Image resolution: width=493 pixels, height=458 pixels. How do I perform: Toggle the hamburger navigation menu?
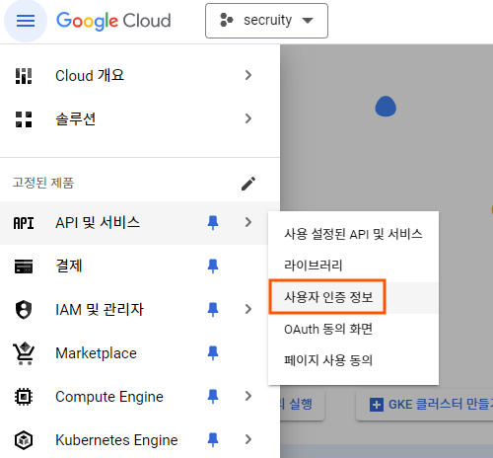pos(26,21)
